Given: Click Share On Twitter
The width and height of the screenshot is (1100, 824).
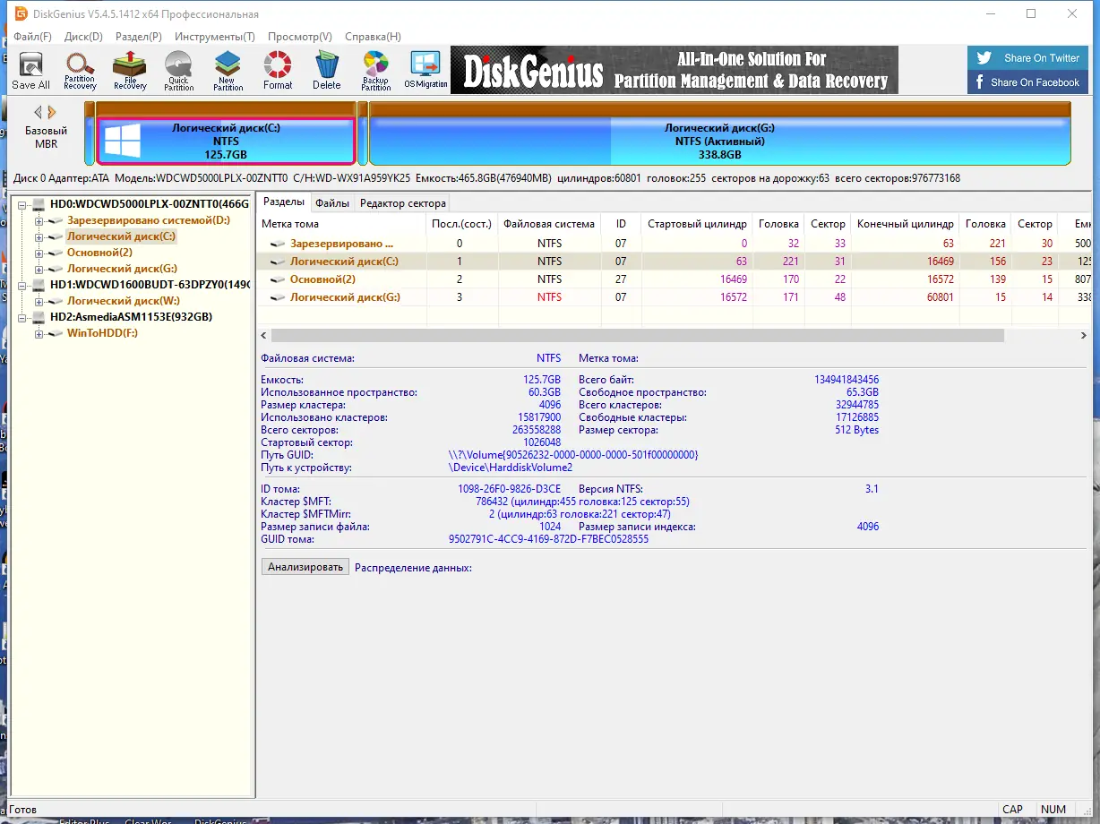Looking at the screenshot, I should (x=1027, y=56).
